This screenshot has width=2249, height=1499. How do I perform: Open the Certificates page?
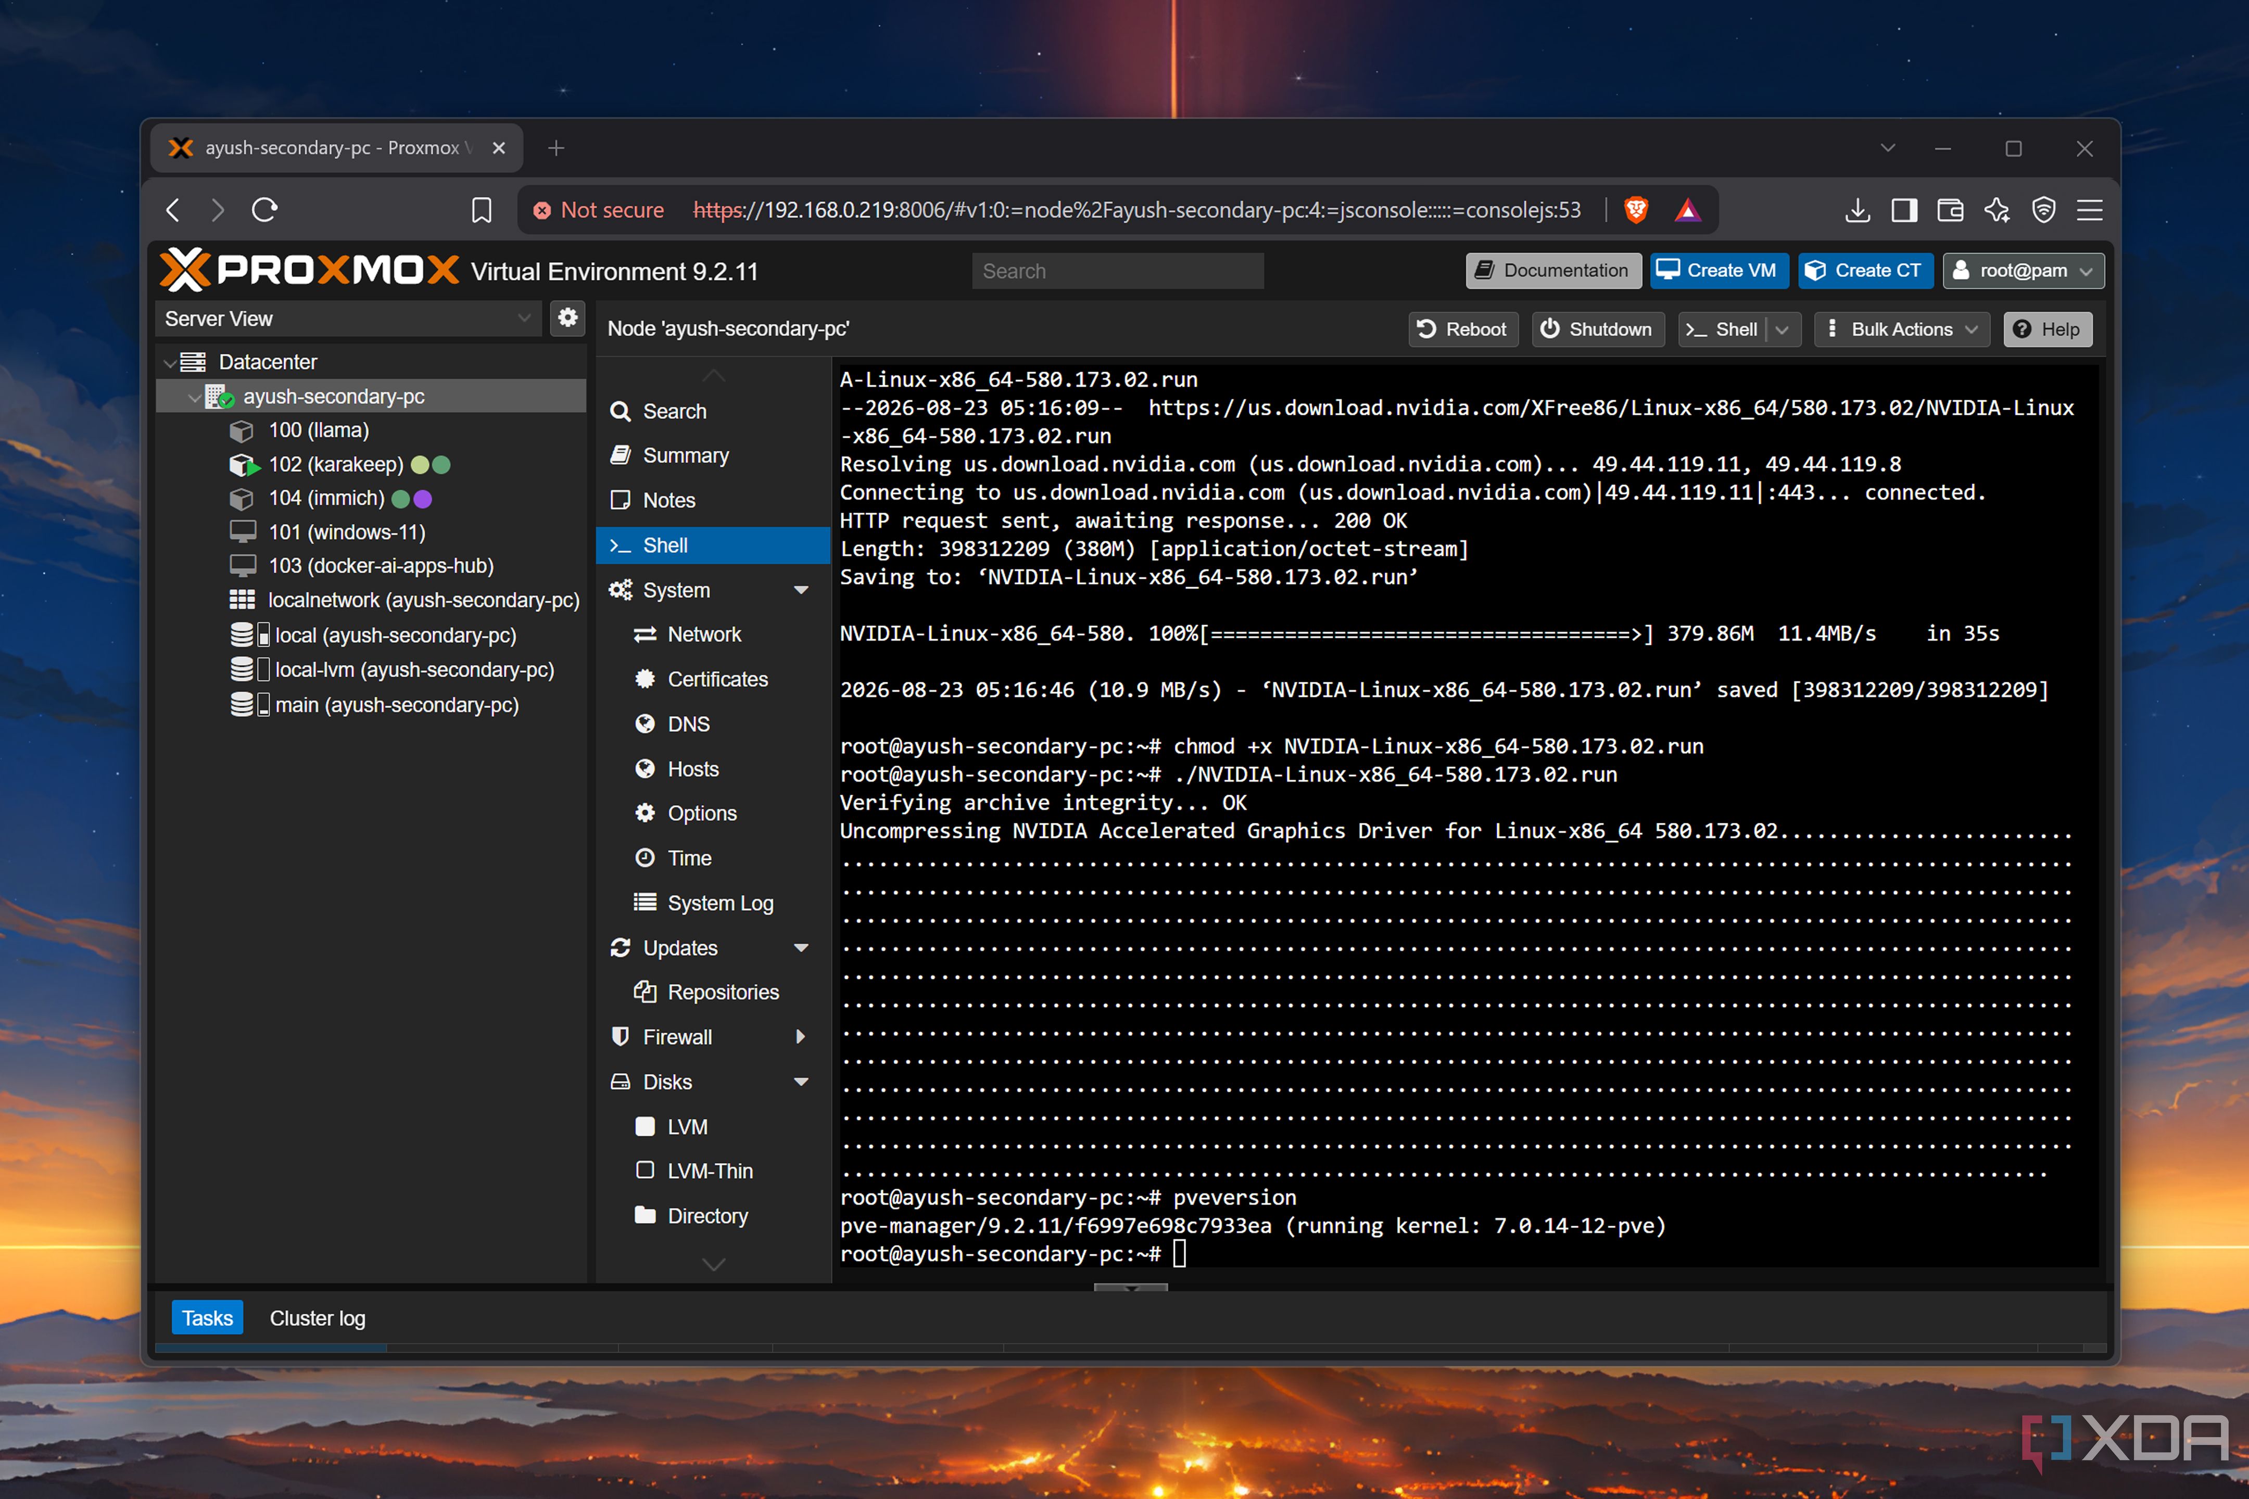pos(713,679)
